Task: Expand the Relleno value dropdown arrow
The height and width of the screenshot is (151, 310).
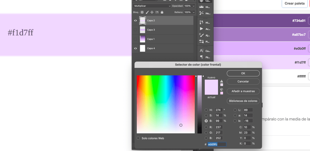Action: point(194,12)
